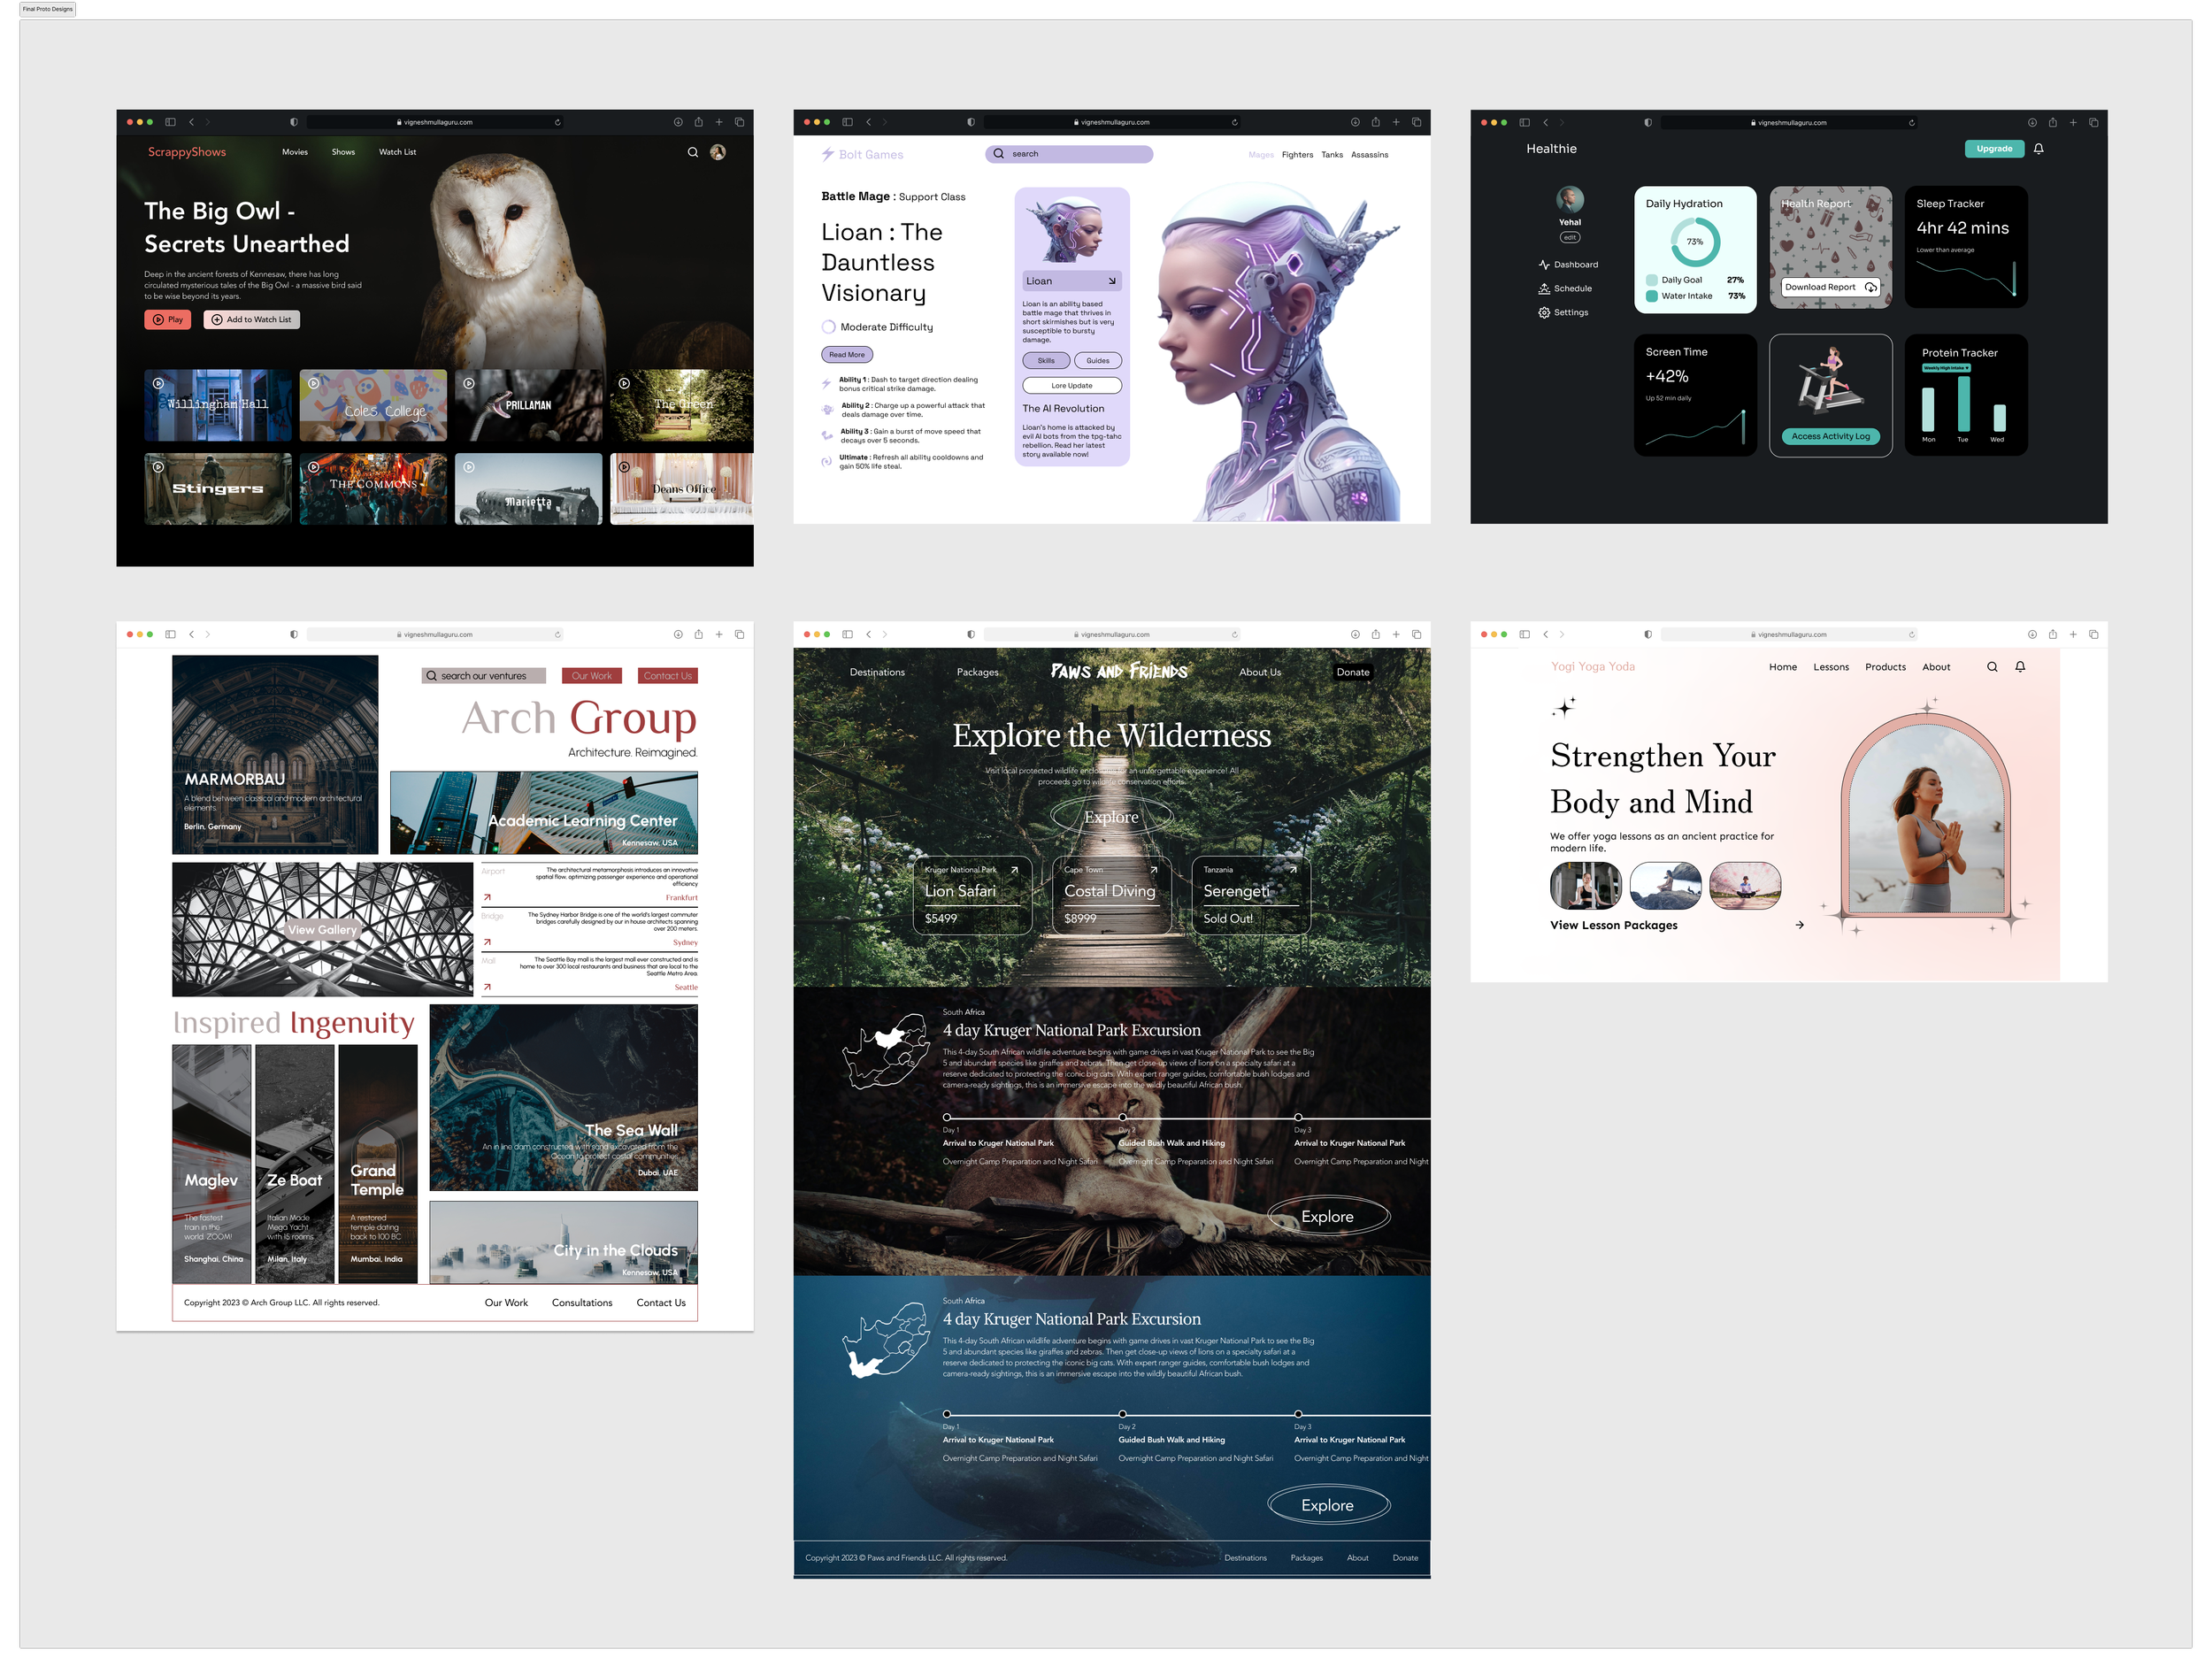2212x1668 pixels.
Task: Click the bell icon on Yogi Yoga Yoda
Action: (2020, 667)
